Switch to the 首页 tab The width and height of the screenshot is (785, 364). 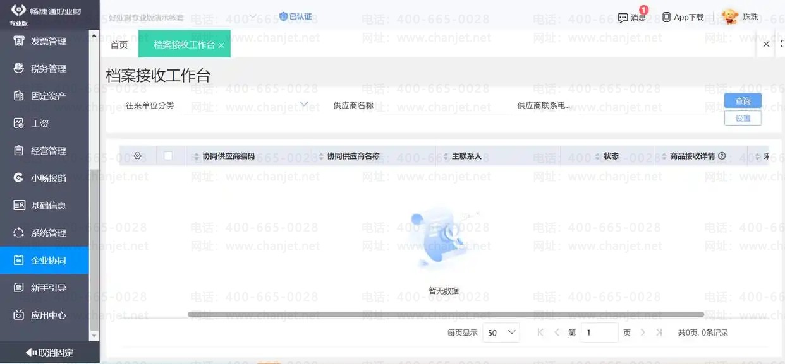click(x=119, y=45)
